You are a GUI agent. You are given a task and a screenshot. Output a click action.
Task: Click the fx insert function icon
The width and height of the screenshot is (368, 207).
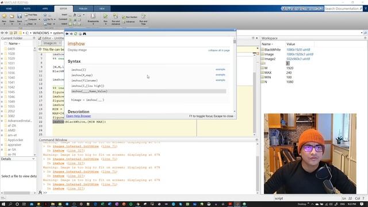click(75, 15)
